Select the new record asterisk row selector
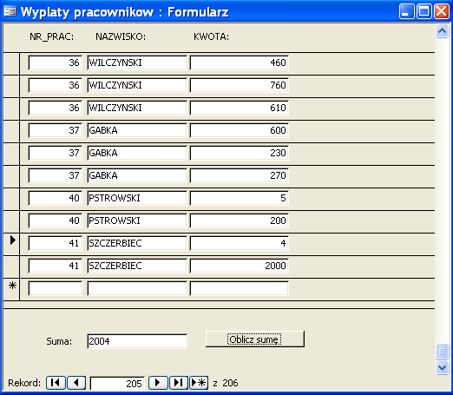Image resolution: width=453 pixels, height=395 pixels. point(11,289)
